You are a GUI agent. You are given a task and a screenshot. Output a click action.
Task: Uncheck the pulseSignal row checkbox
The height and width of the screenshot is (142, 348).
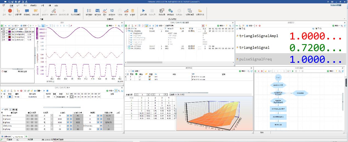4,40
